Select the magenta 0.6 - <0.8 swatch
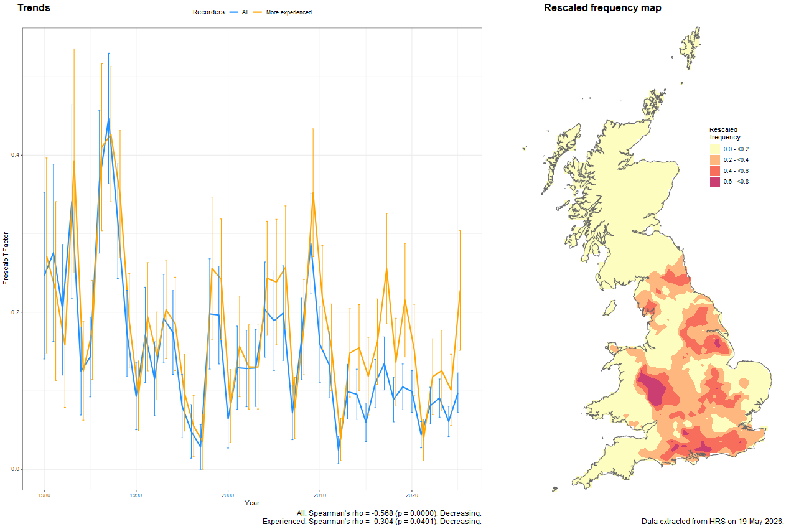809x529 pixels. point(715,182)
